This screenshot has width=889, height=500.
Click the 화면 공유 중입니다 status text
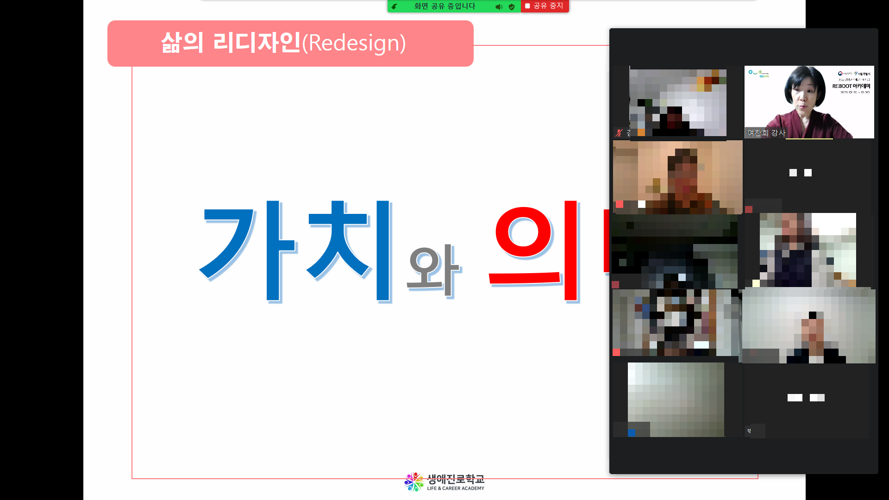coord(444,6)
